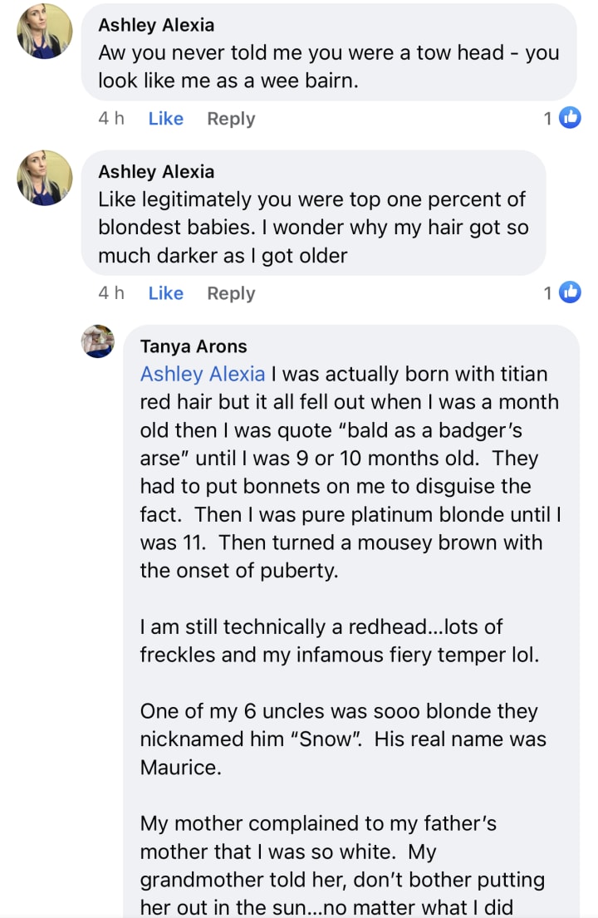Click the 4 h timestamp under the "tow head" comment
598x918 pixels.
[x=111, y=119]
